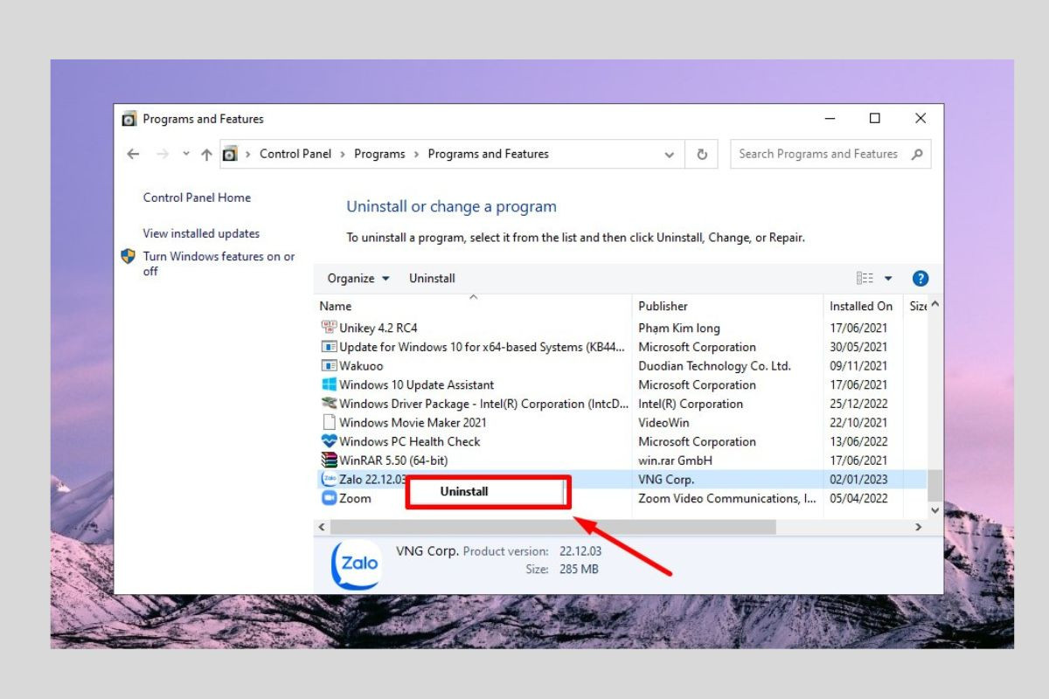Open the Help question mark button
This screenshot has height=699, width=1049.
920,279
